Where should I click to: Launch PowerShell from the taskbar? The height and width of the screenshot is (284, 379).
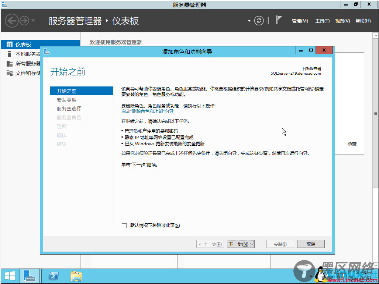pos(54,276)
